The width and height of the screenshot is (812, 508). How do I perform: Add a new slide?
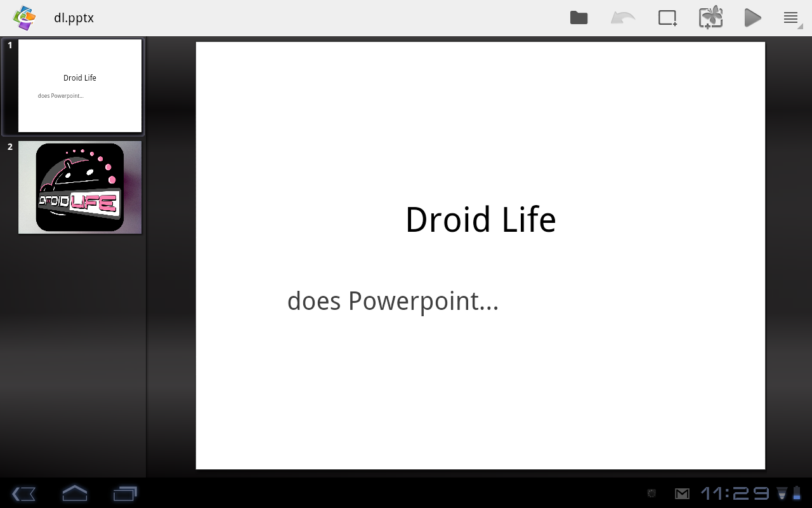point(667,18)
